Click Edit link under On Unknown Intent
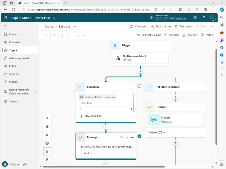 (129, 60)
